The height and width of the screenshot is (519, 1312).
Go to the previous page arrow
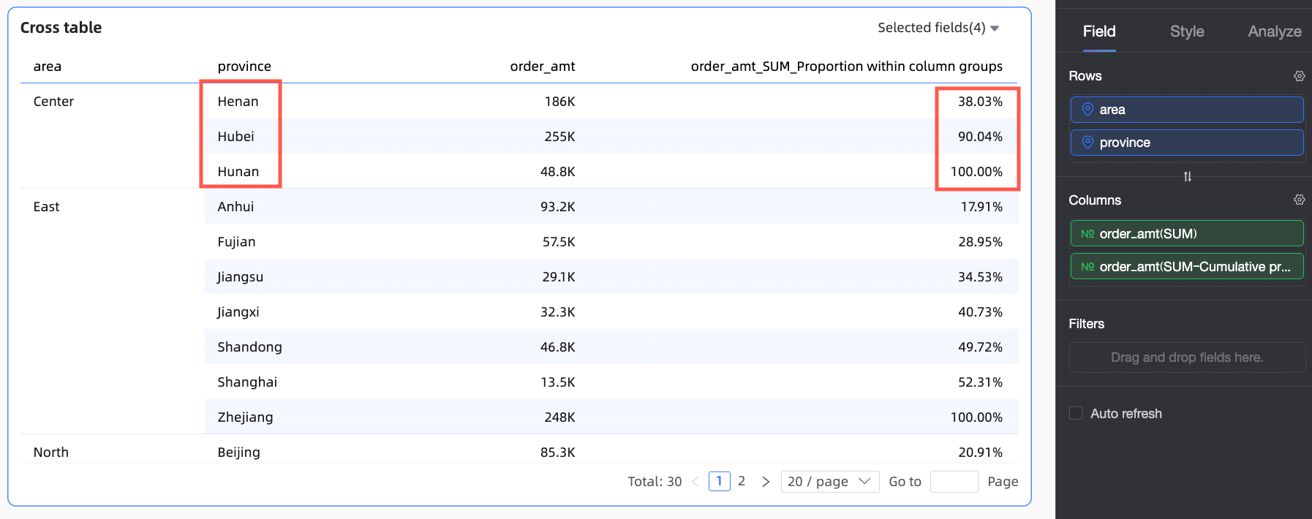(695, 482)
